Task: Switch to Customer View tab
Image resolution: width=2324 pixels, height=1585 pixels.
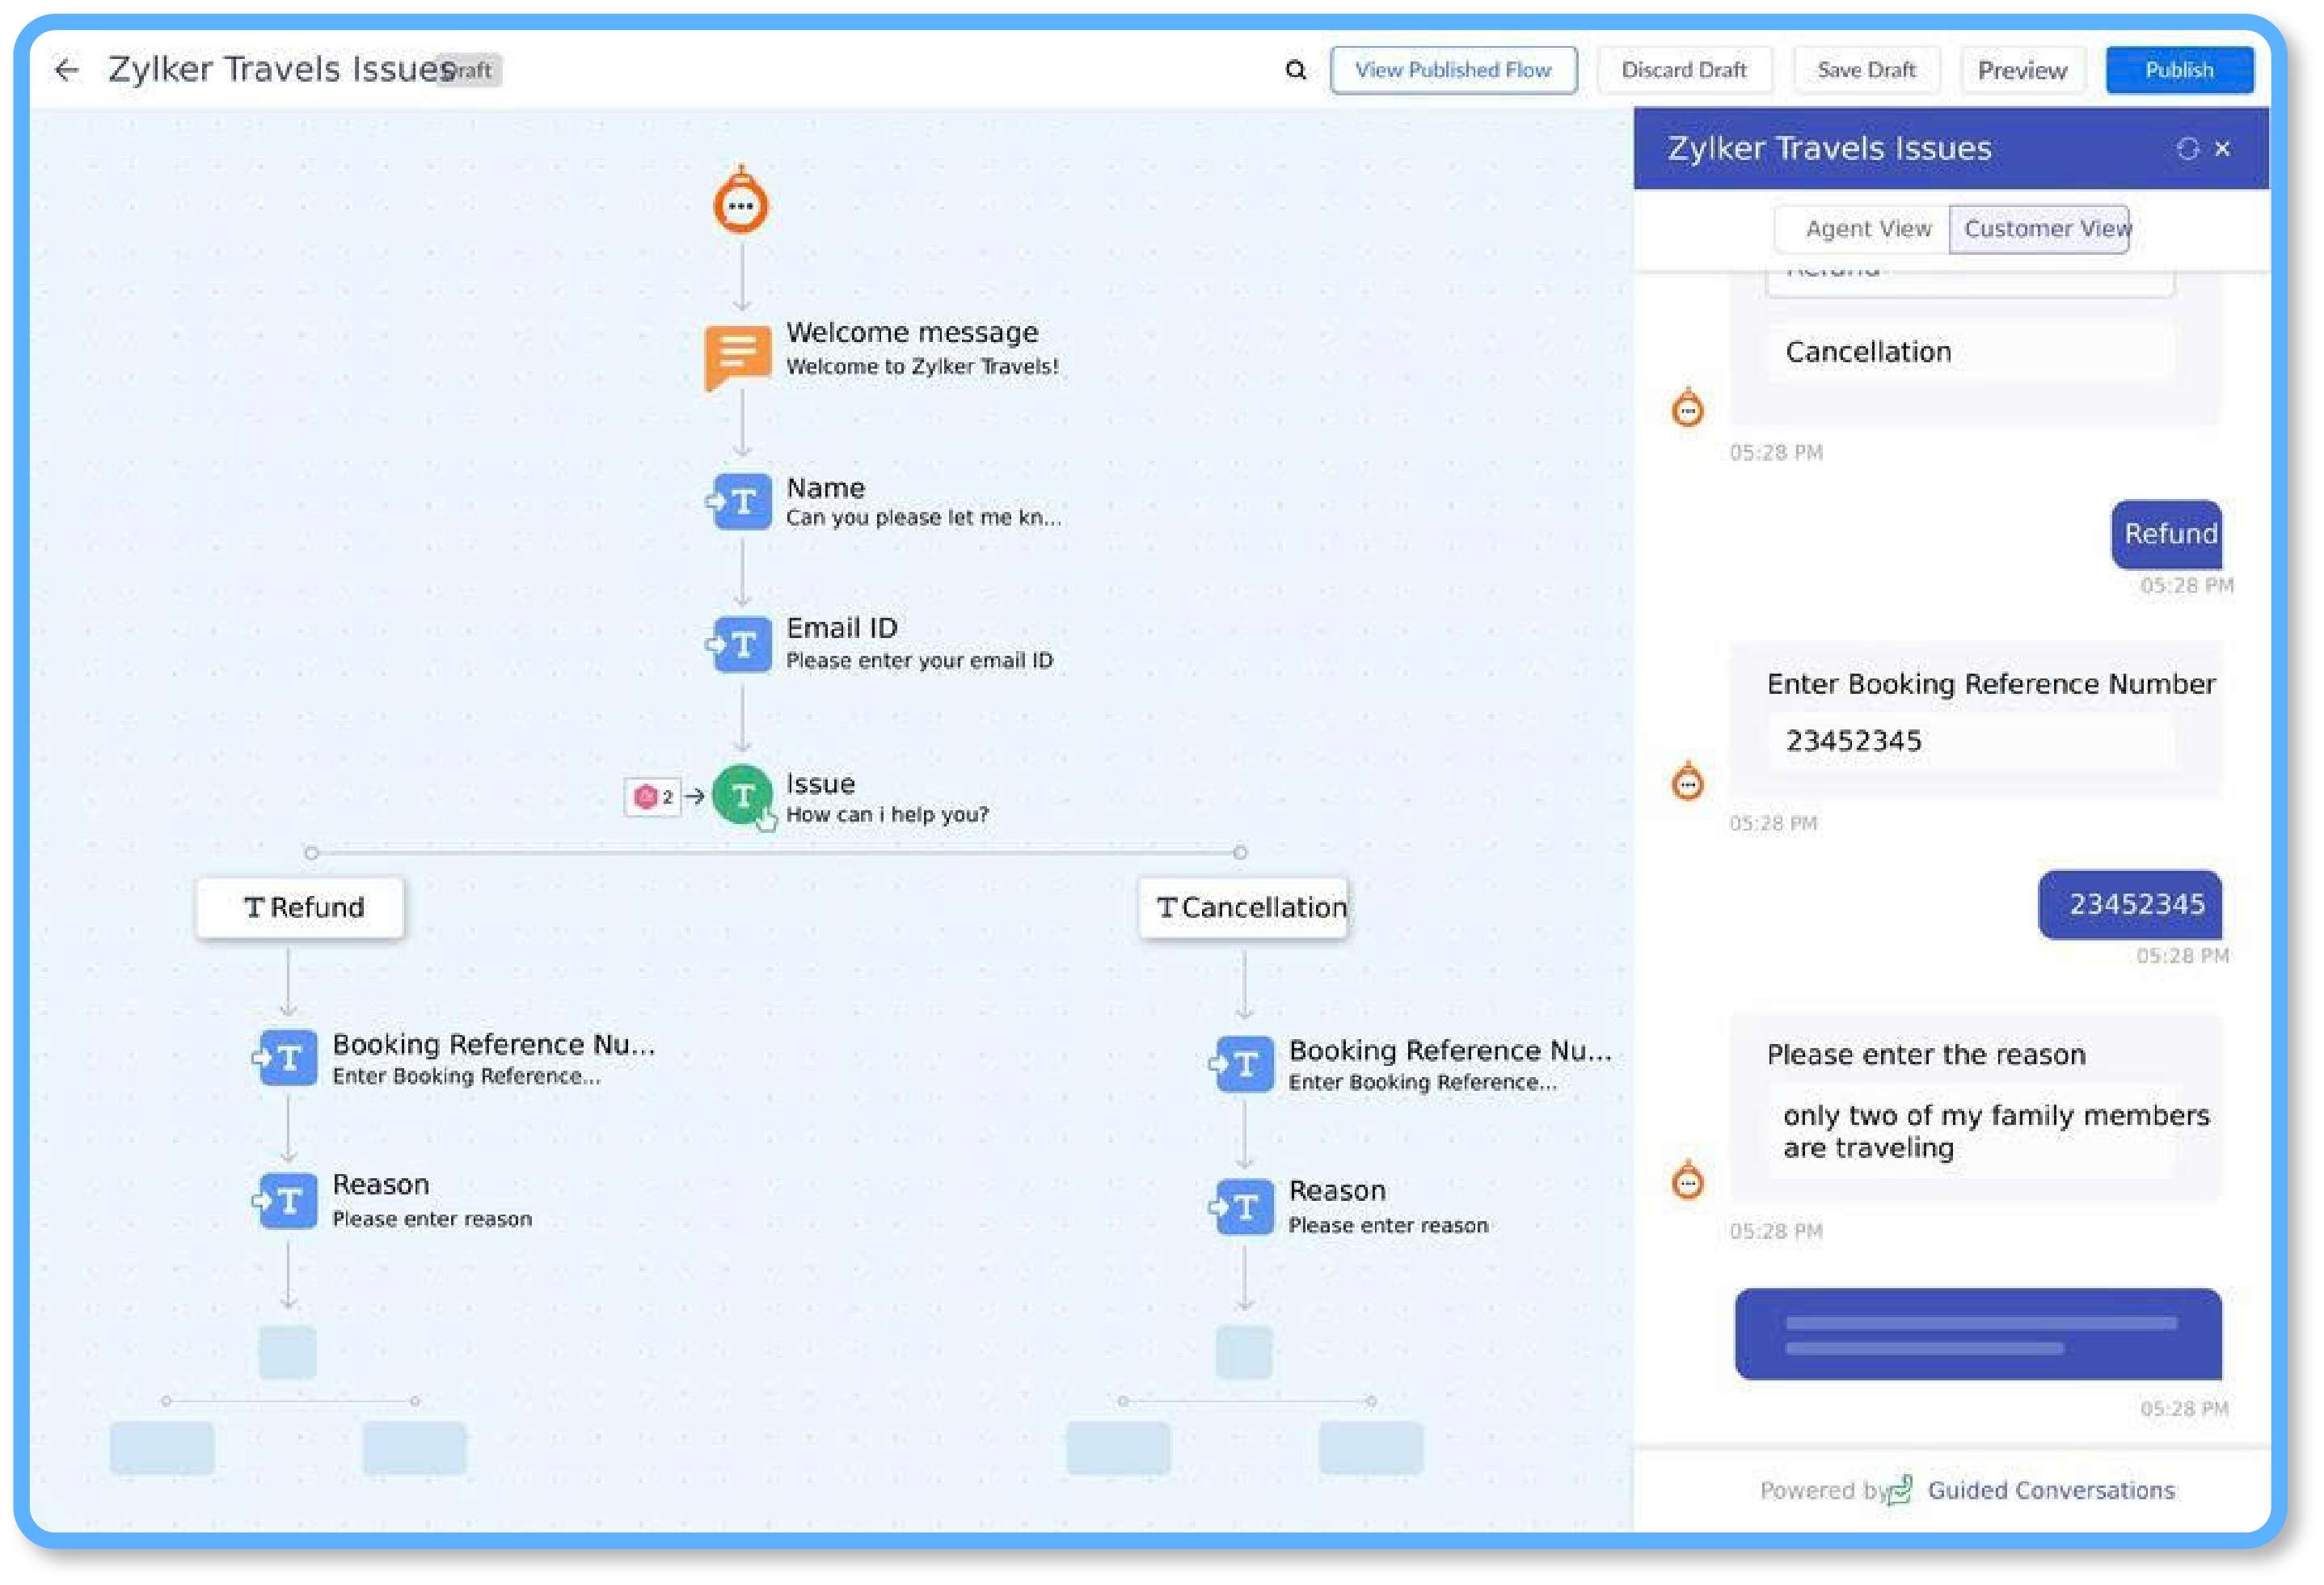Action: click(x=2040, y=229)
